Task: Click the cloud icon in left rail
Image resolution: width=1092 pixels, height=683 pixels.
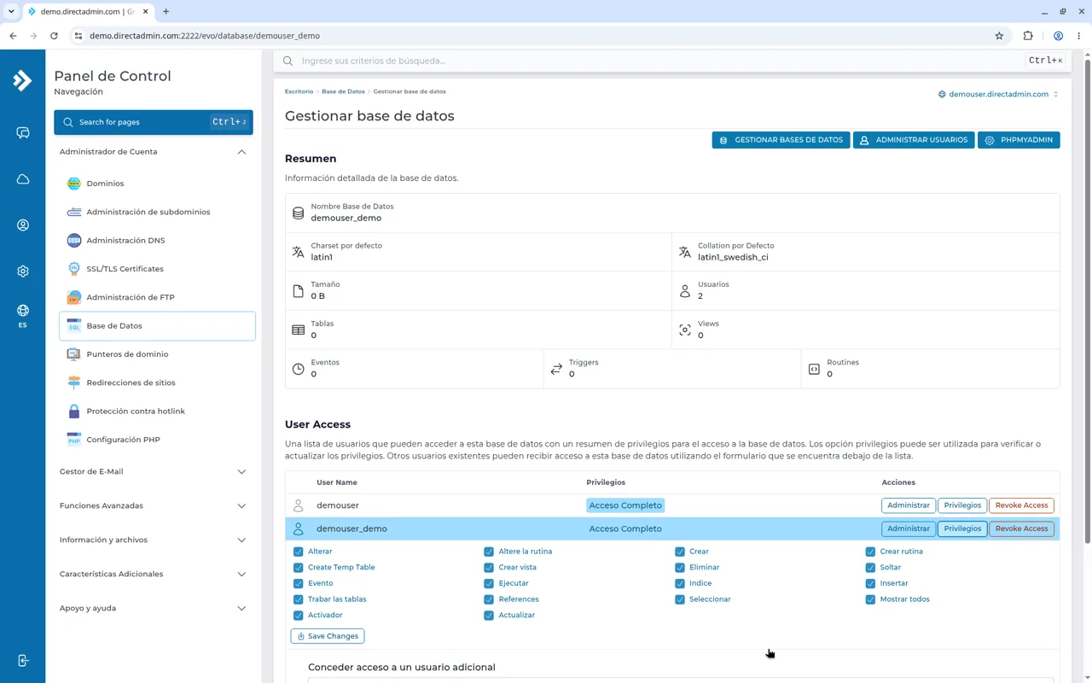Action: coord(23,179)
